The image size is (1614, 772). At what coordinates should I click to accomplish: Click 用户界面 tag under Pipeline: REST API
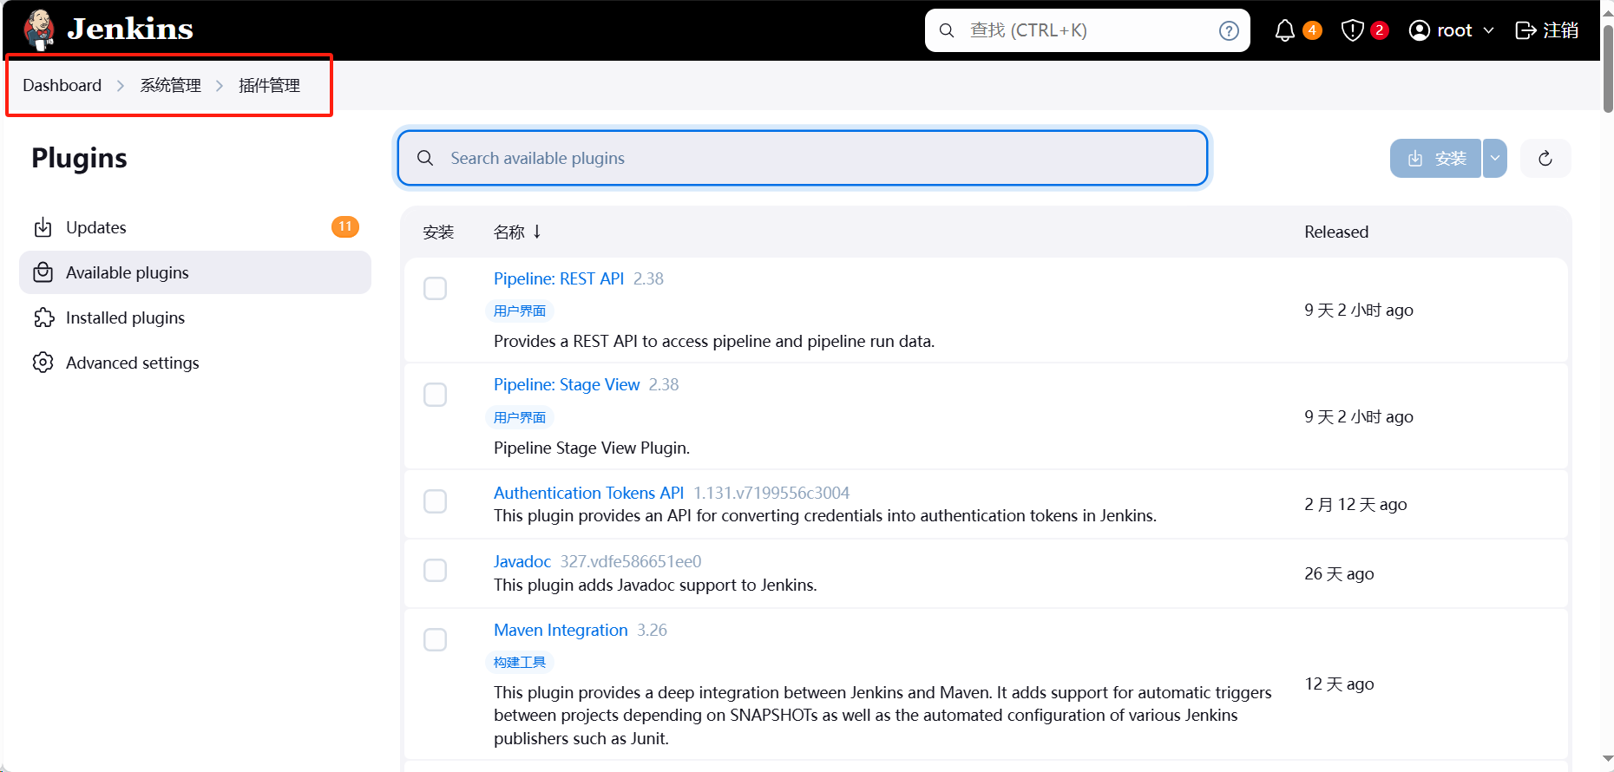point(520,311)
